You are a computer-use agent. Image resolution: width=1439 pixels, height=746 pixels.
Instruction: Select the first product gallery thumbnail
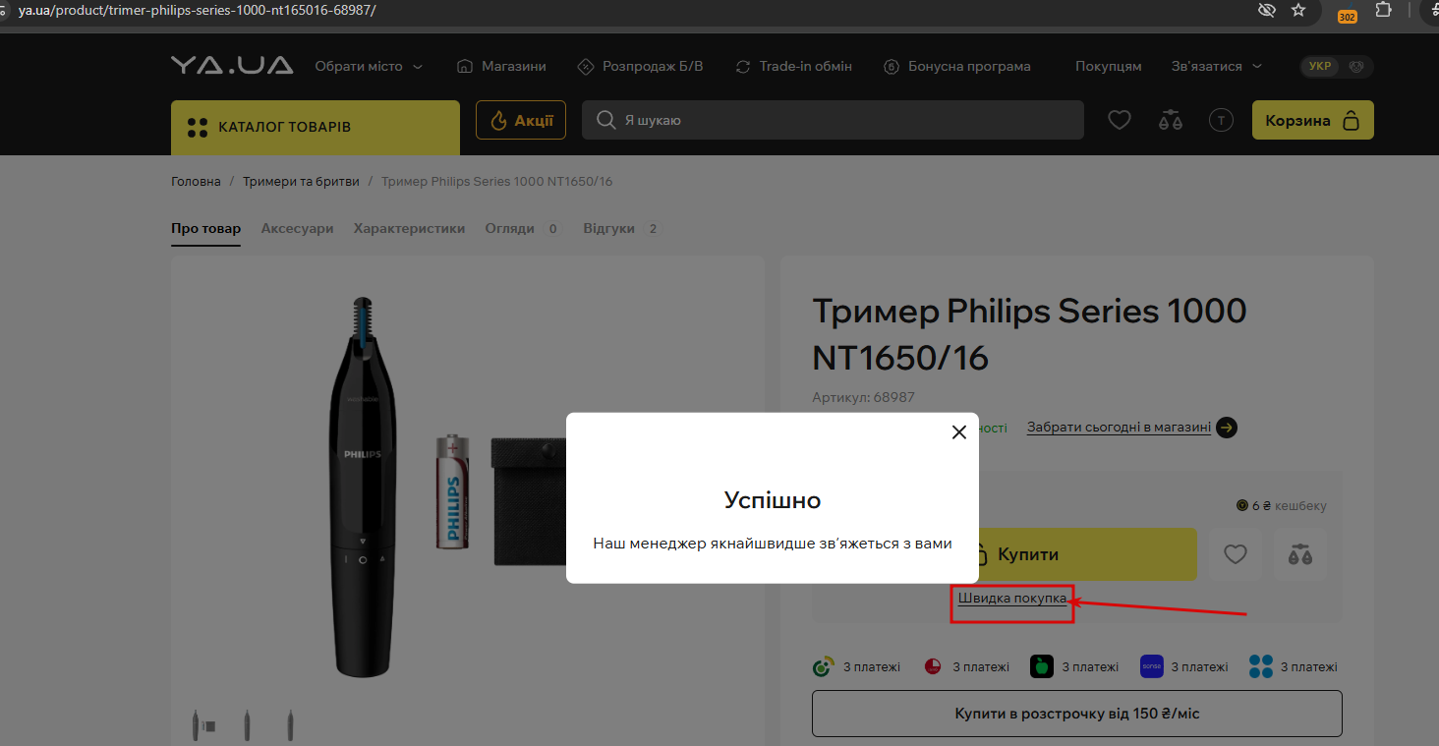(204, 725)
